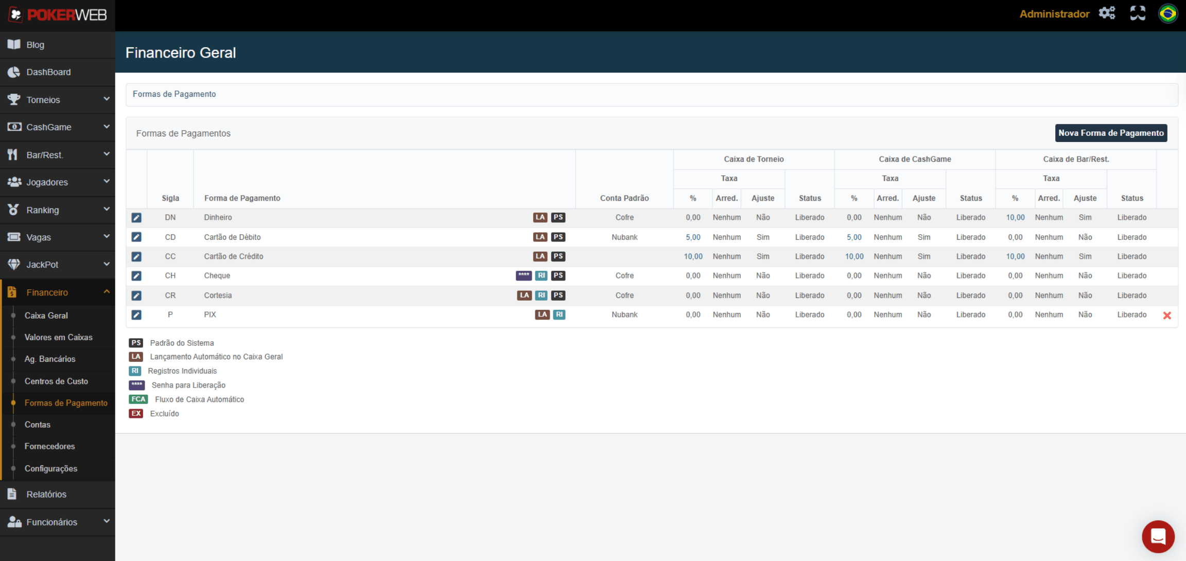The height and width of the screenshot is (561, 1186).
Task: Delete the PIX payment form
Action: 1167,315
